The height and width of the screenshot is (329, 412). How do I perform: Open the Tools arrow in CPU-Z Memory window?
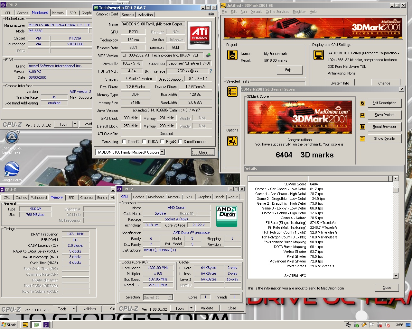coord(74,309)
